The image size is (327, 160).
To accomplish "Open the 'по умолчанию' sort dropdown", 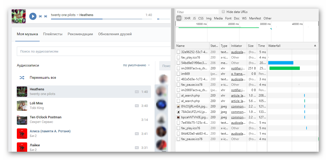I will [136, 65].
